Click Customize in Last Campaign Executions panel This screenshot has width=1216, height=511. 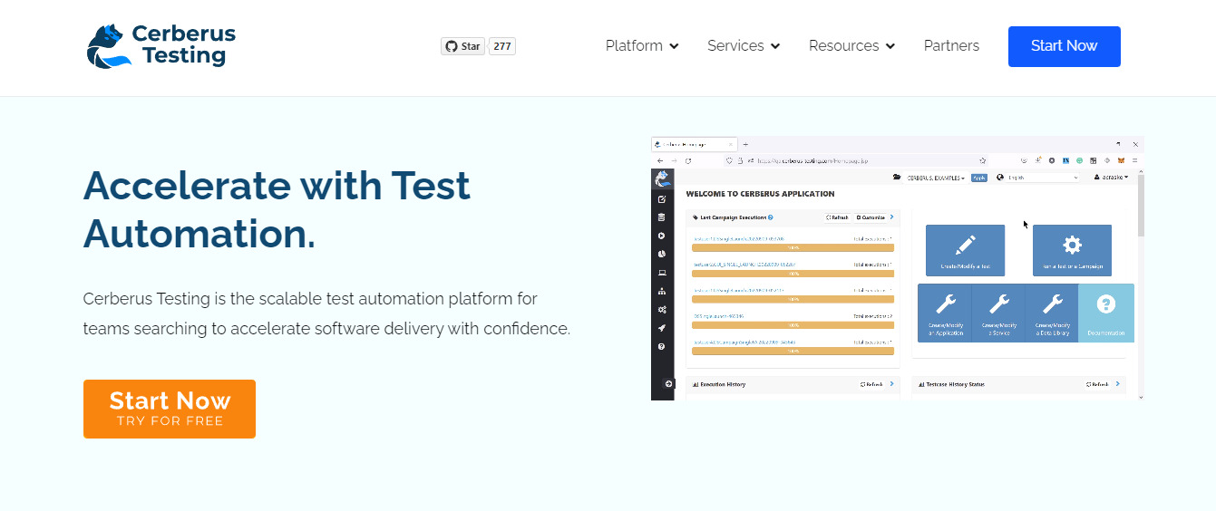[x=870, y=217]
